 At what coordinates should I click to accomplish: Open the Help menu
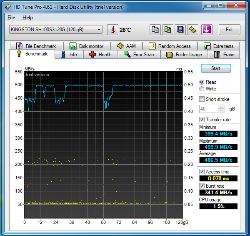[27, 18]
